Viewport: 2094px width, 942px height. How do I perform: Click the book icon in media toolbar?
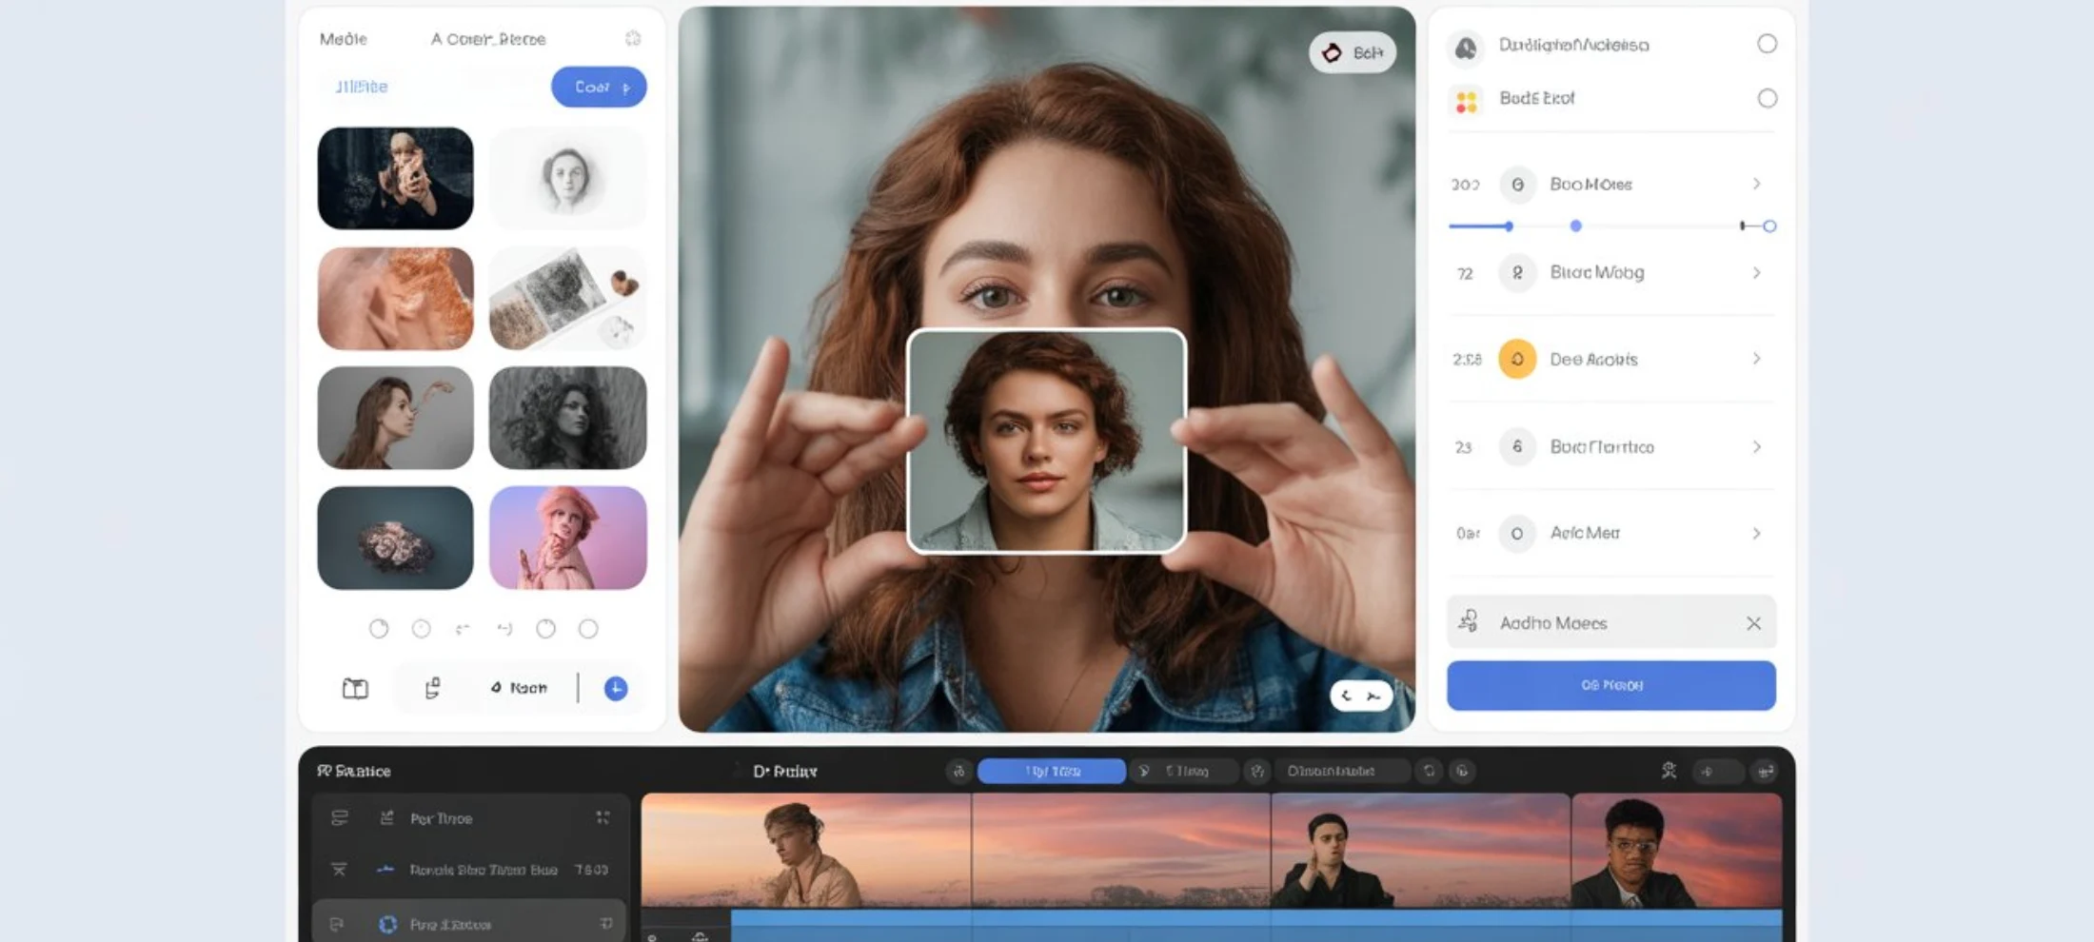click(x=355, y=688)
